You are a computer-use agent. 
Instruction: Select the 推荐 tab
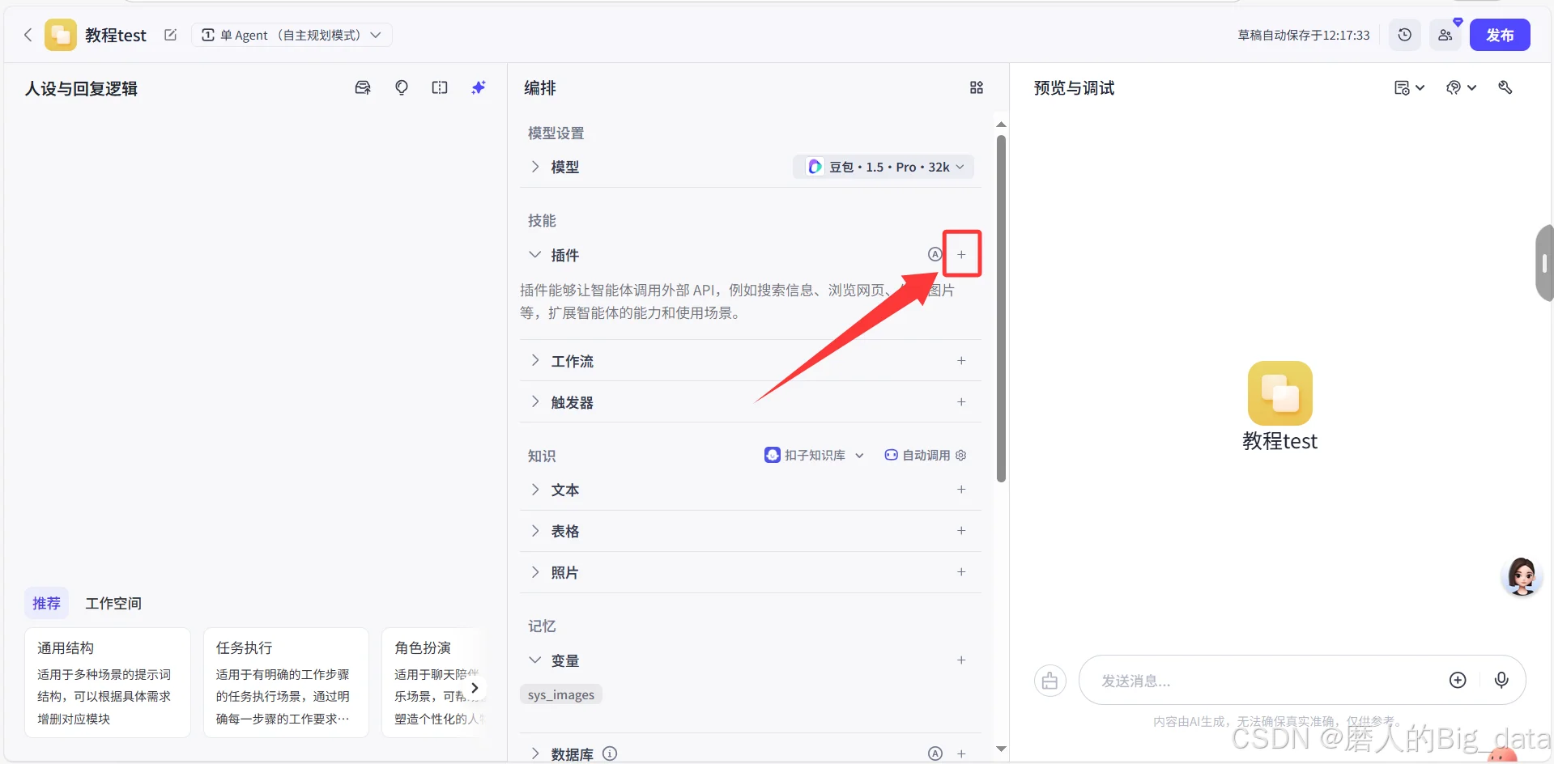46,603
